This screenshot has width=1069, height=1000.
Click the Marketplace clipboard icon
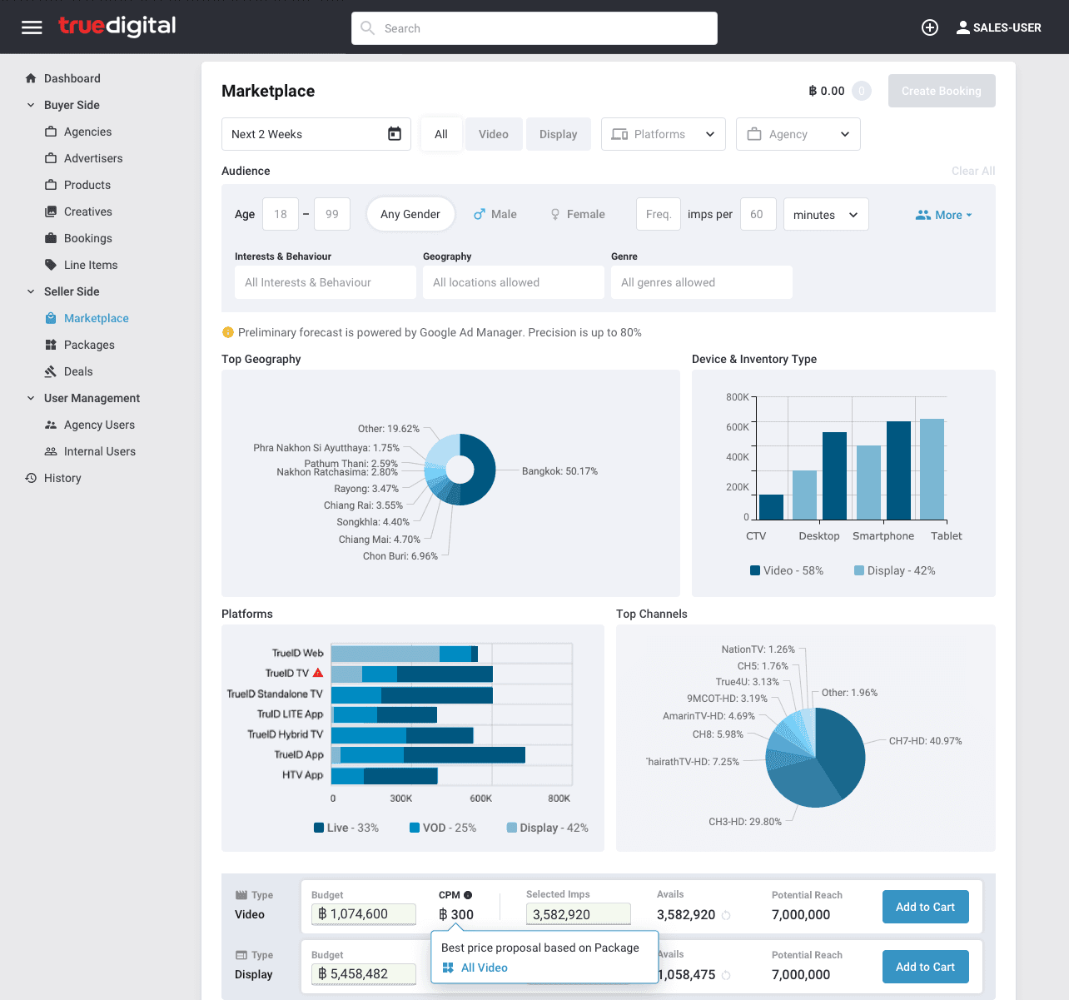(51, 318)
